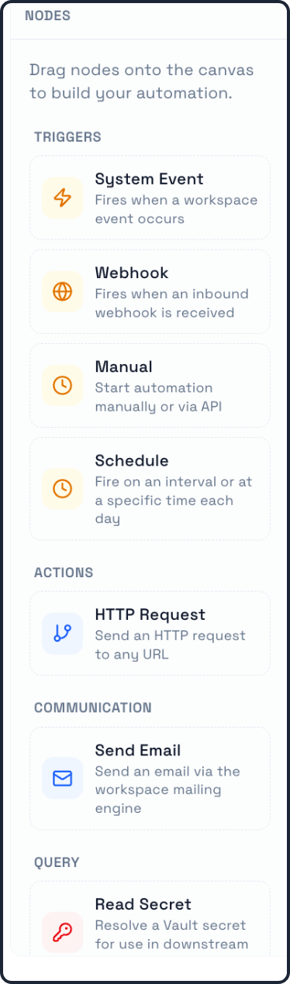Click the QUERY section heading
Image resolution: width=290 pixels, height=984 pixels.
pyautogui.click(x=57, y=862)
